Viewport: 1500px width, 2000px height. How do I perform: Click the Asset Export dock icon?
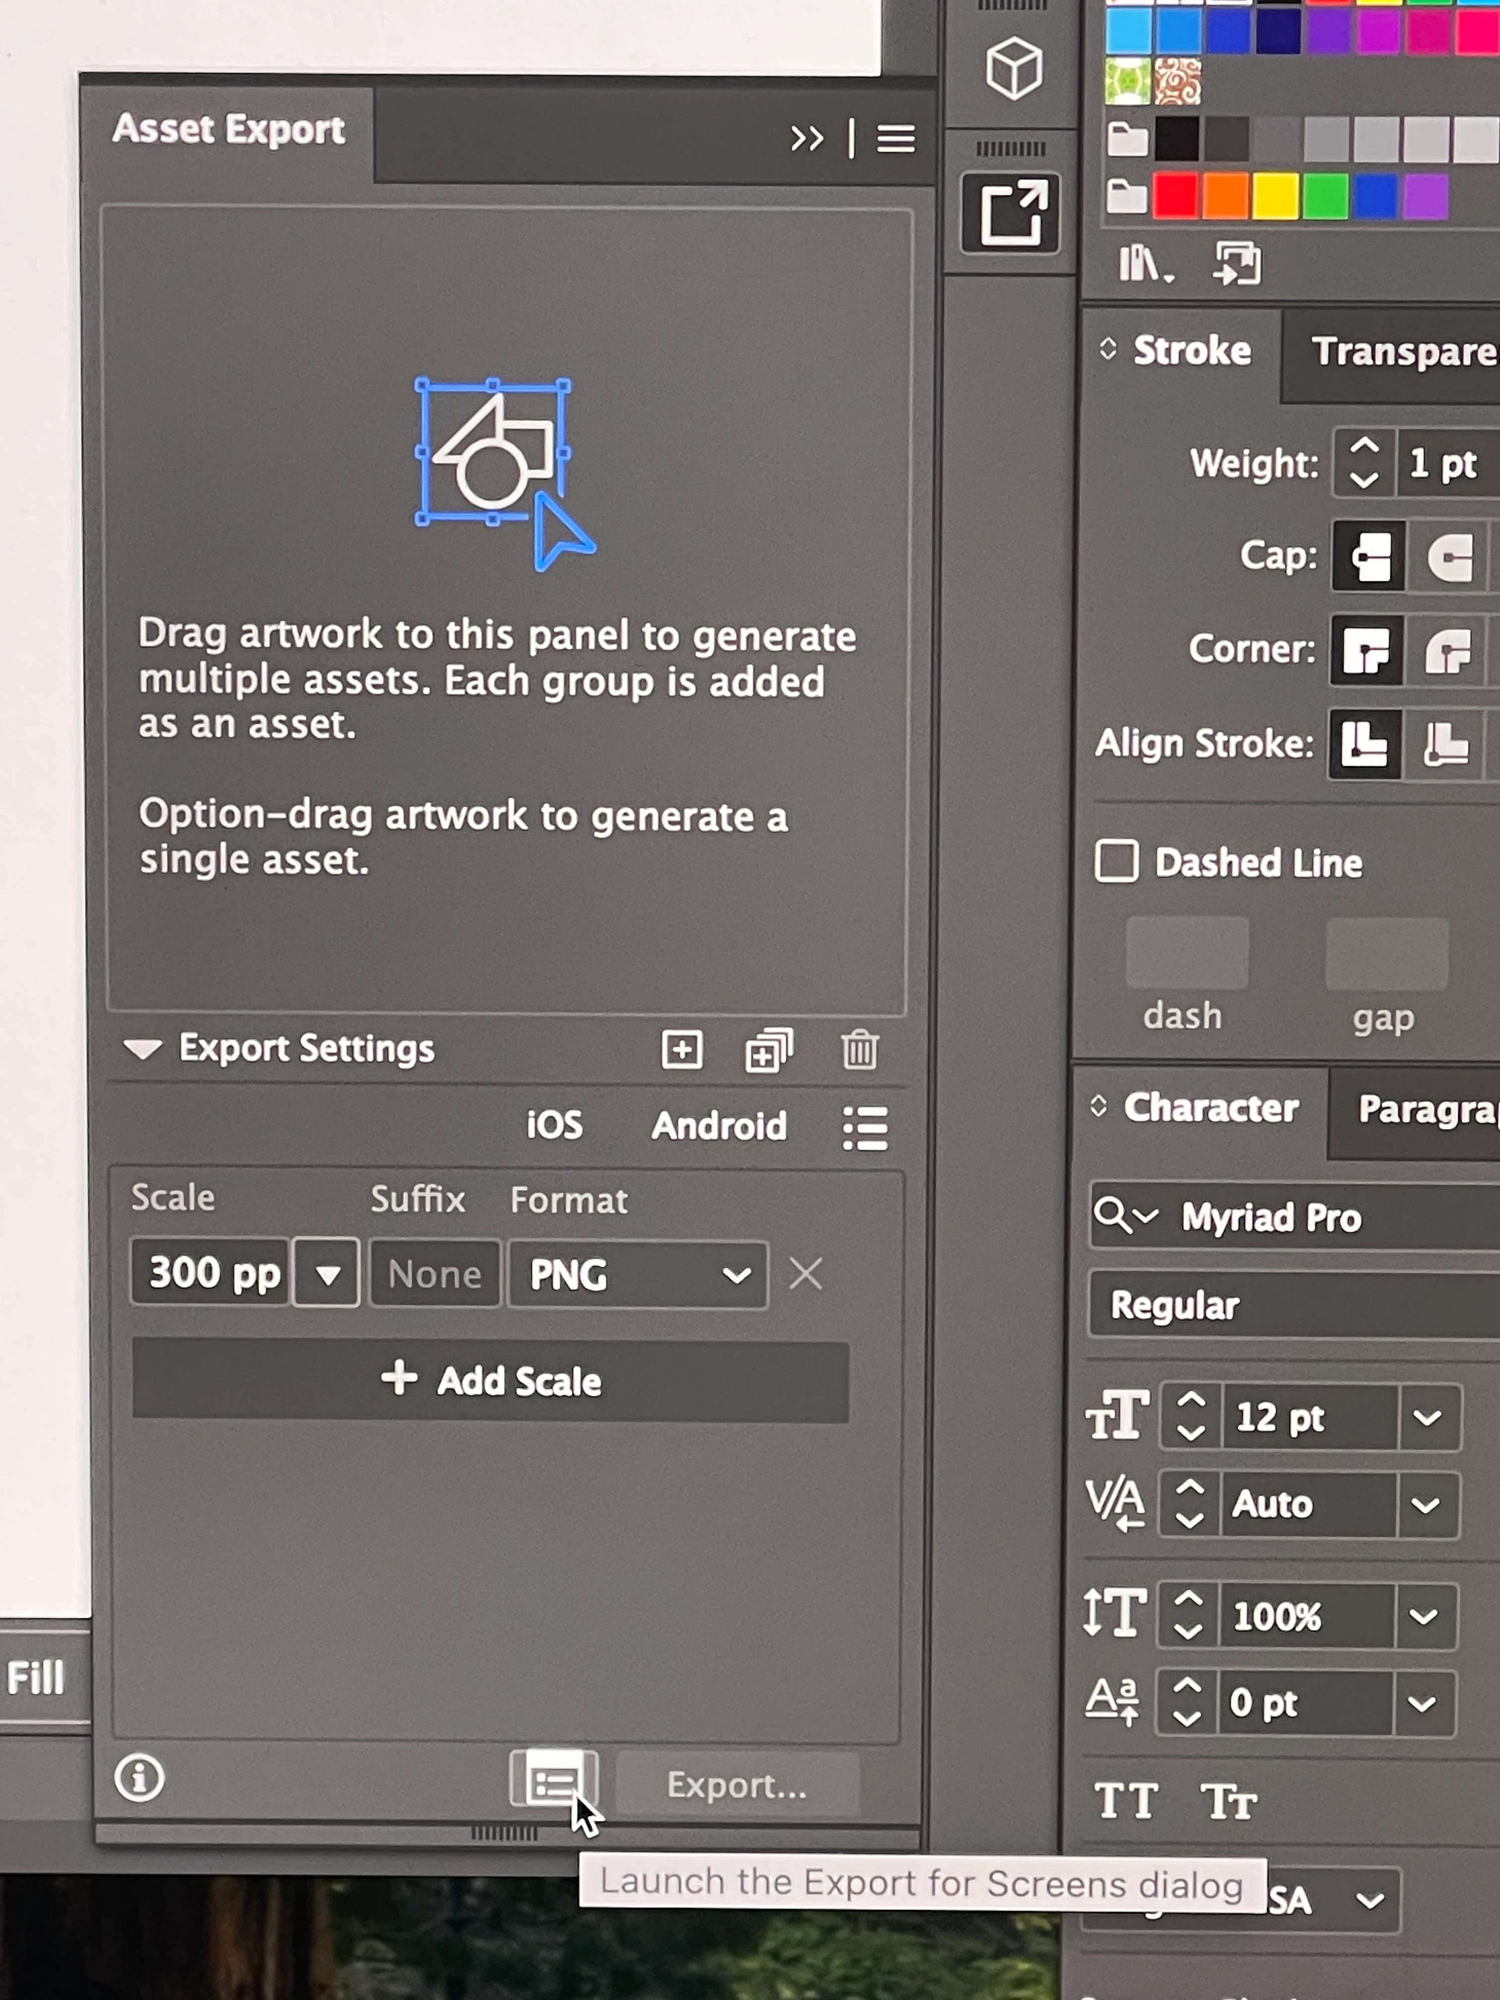[1011, 213]
